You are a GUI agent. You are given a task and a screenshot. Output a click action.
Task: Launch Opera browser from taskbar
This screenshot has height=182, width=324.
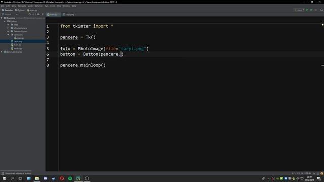coord(62,178)
